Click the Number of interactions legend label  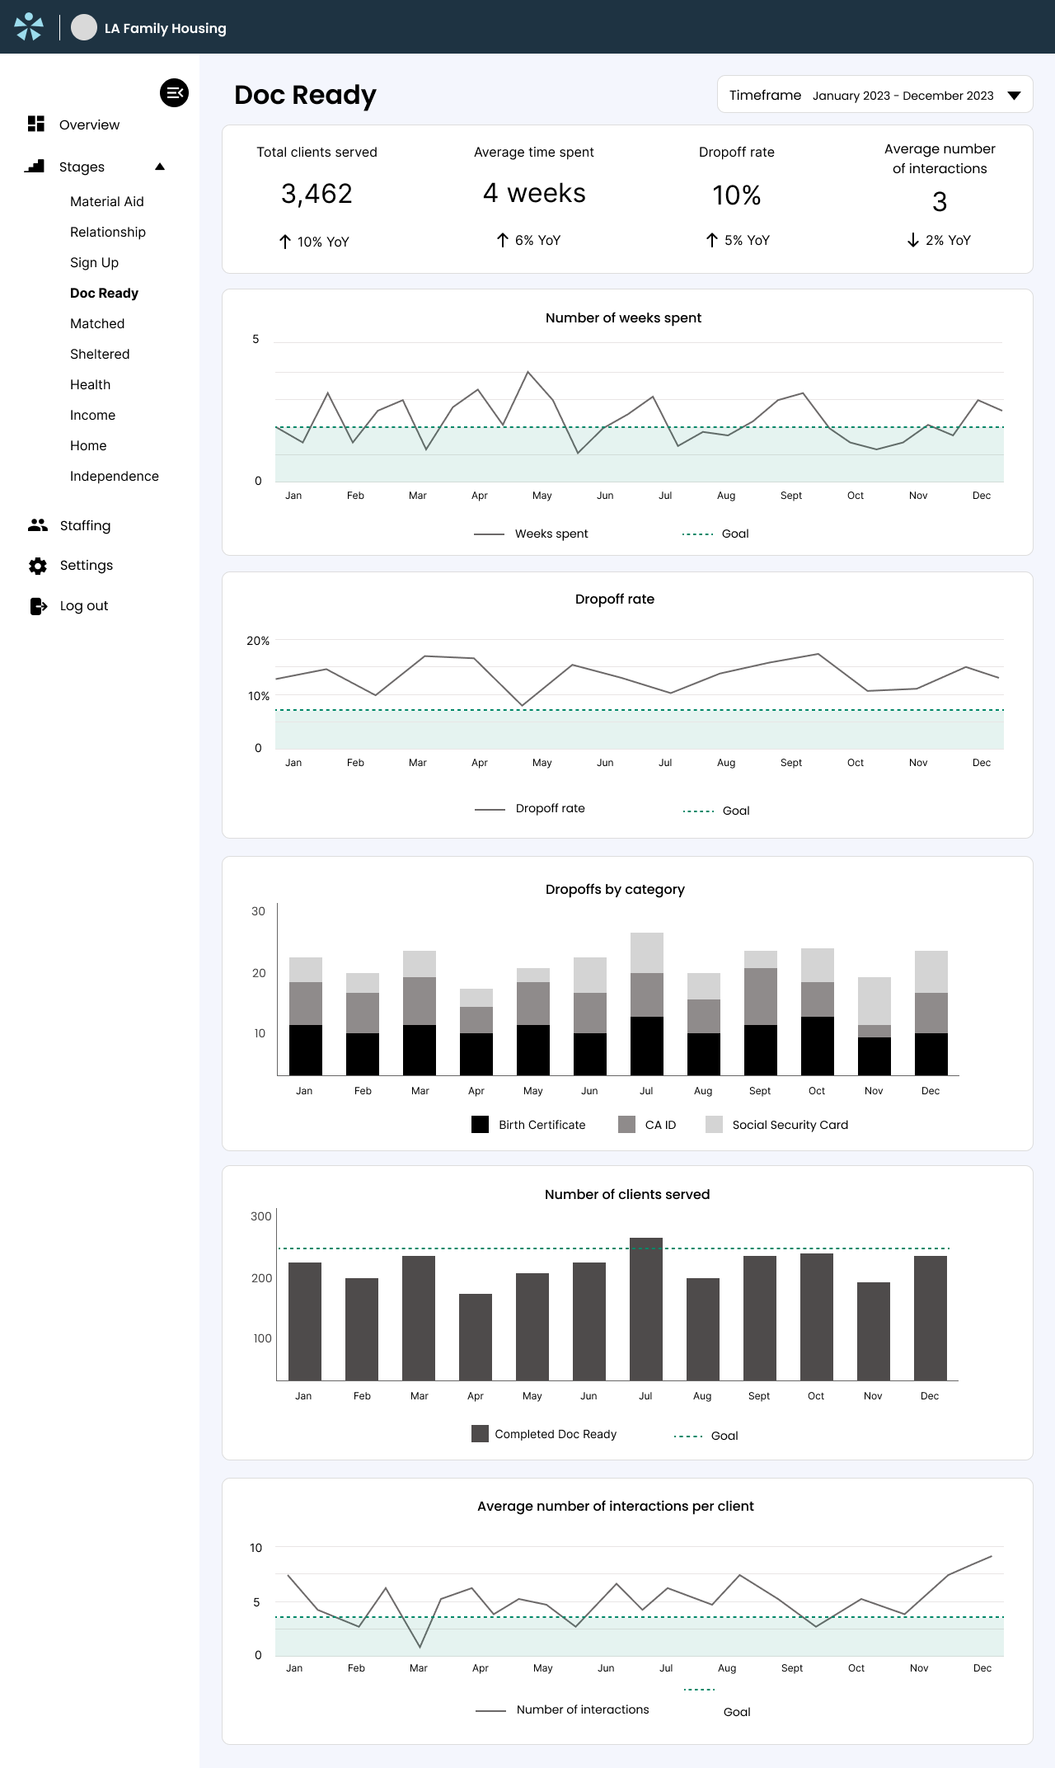pyautogui.click(x=583, y=1709)
